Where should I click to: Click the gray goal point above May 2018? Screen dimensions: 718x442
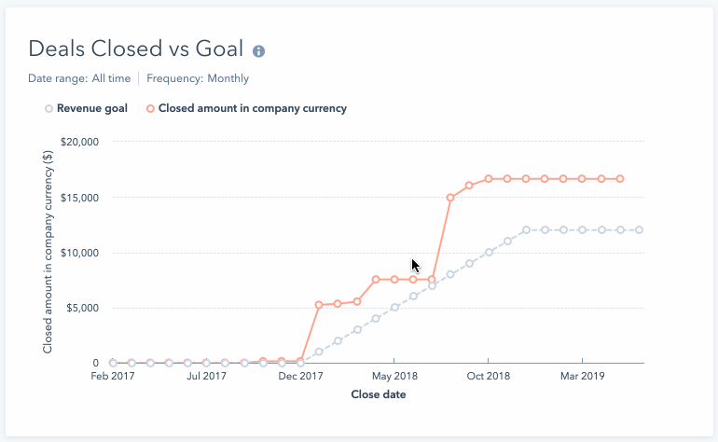(x=394, y=307)
